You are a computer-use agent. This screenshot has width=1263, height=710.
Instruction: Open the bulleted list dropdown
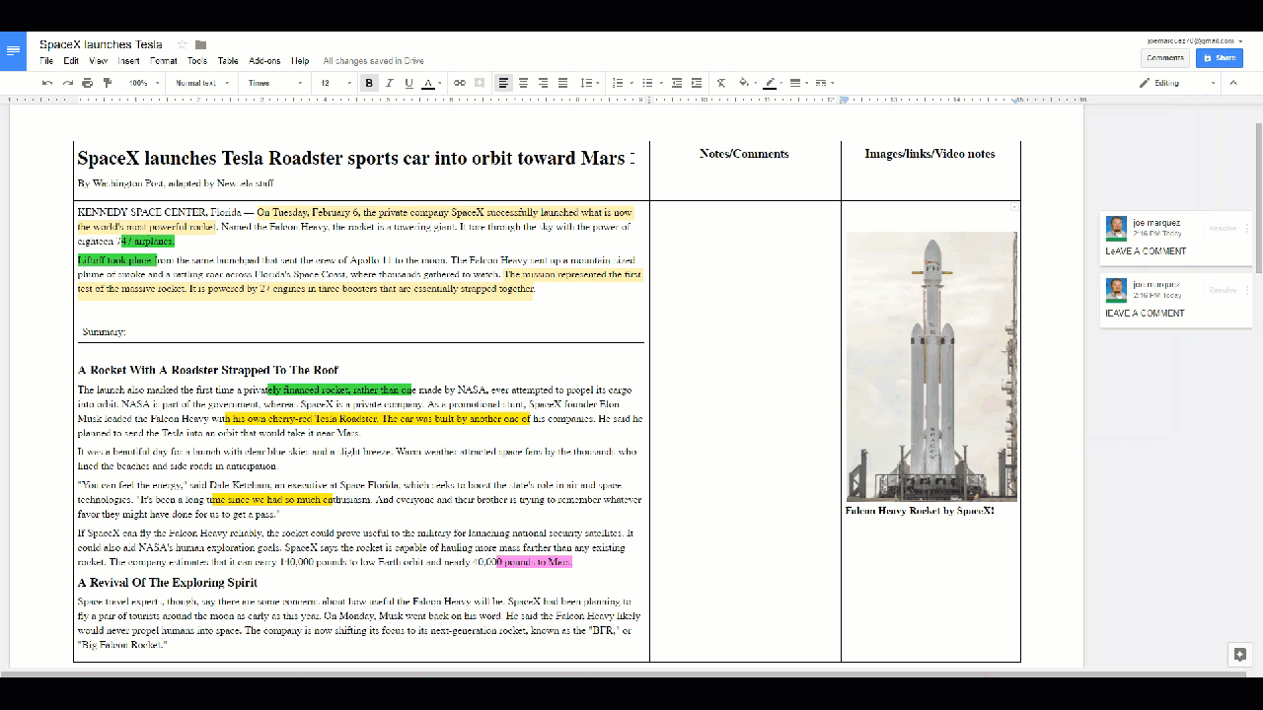coord(650,83)
